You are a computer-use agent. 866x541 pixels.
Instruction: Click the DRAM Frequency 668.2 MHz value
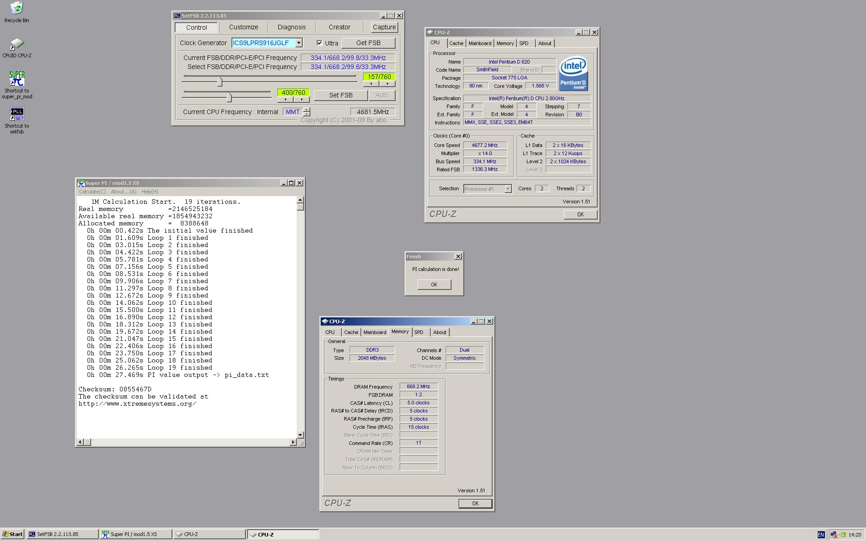(419, 387)
